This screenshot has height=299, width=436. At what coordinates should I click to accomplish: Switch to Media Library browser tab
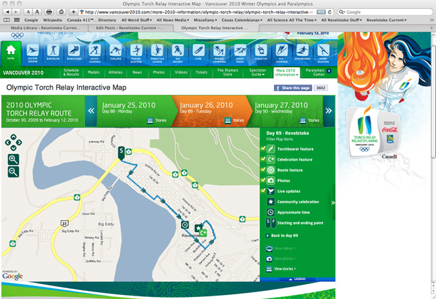click(x=45, y=28)
